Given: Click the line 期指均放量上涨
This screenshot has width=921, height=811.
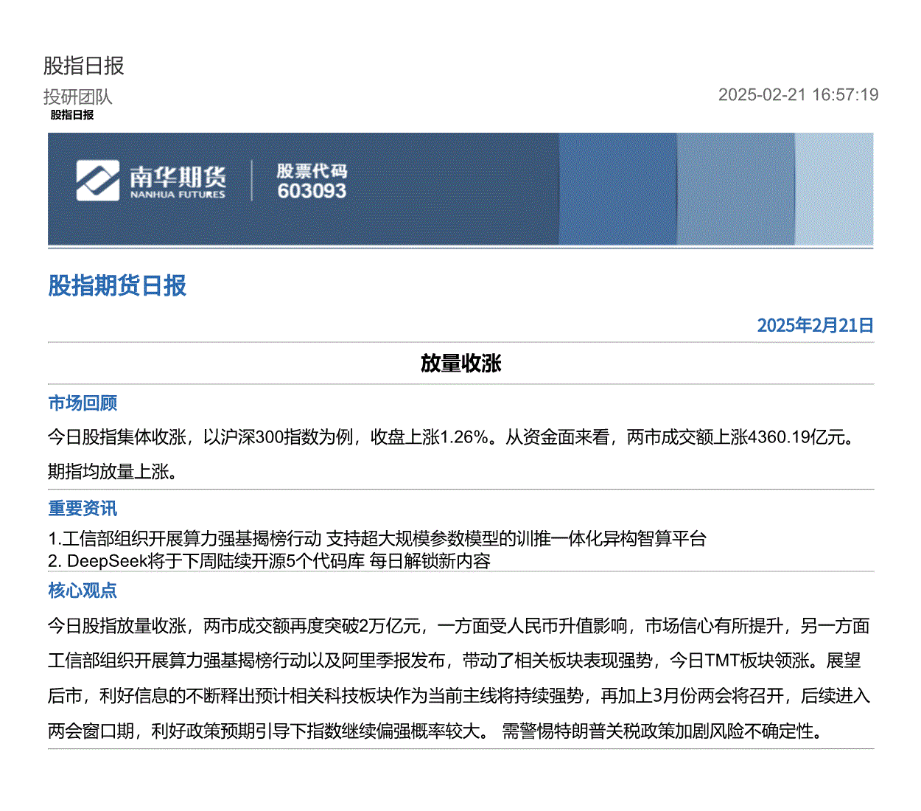Looking at the screenshot, I should coord(113,472).
